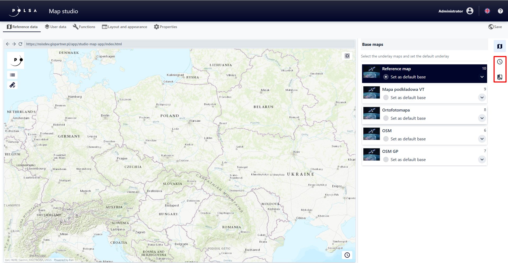Open the time clock icon in sidebar
The image size is (508, 263).
tap(500, 62)
